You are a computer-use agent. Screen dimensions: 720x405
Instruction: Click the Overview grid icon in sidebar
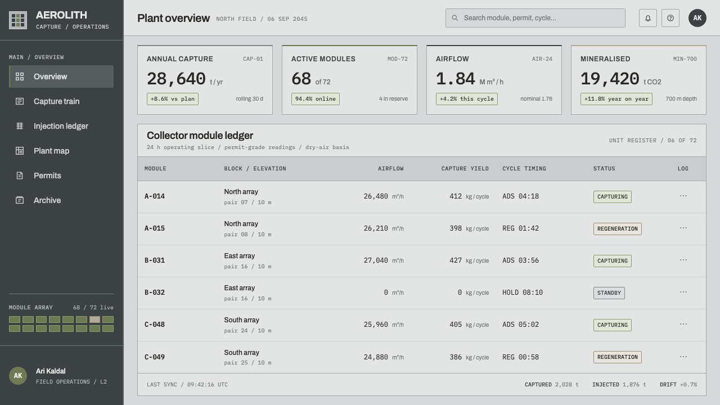click(x=20, y=76)
